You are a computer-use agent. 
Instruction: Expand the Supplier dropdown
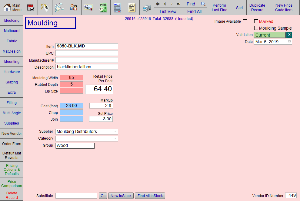115,131
